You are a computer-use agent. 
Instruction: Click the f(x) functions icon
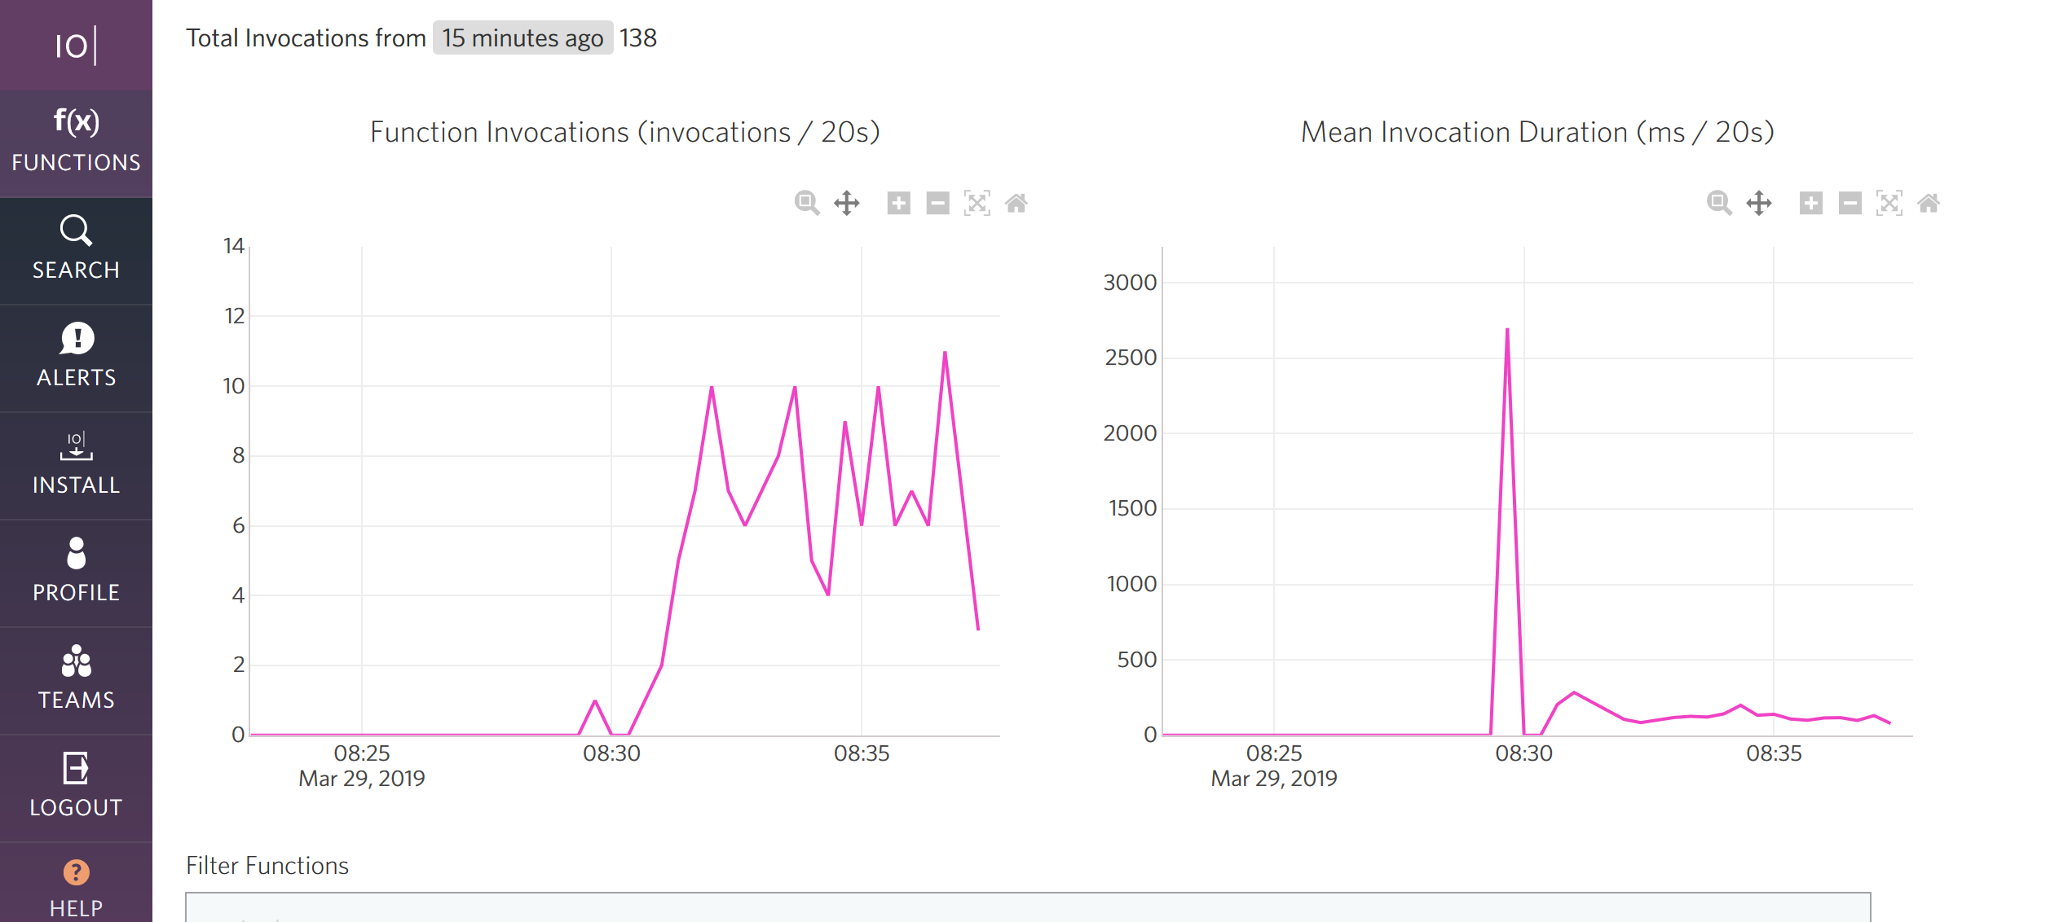tap(77, 121)
